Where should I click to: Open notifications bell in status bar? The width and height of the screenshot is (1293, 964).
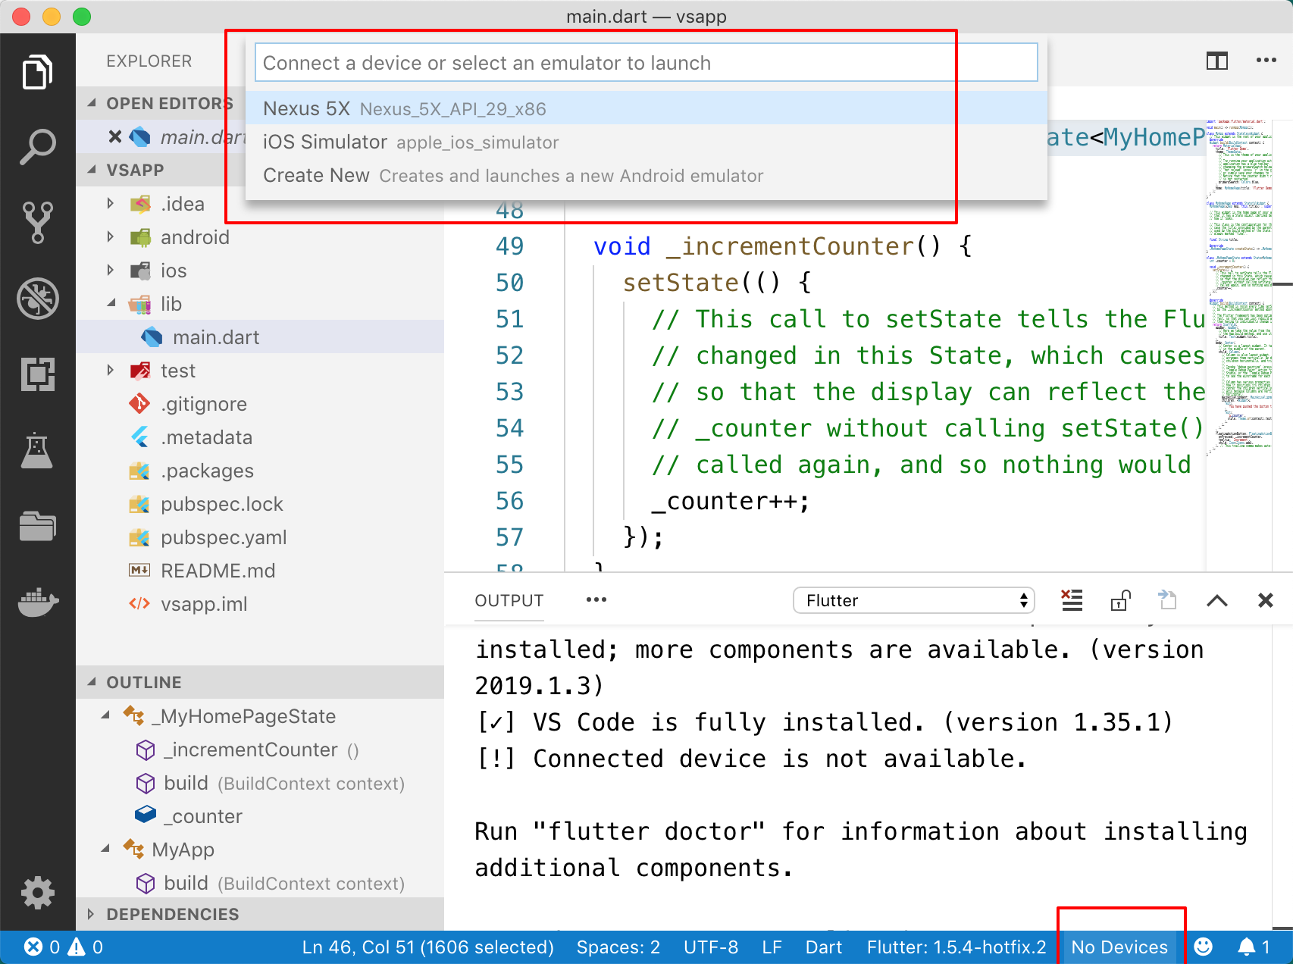click(1254, 947)
